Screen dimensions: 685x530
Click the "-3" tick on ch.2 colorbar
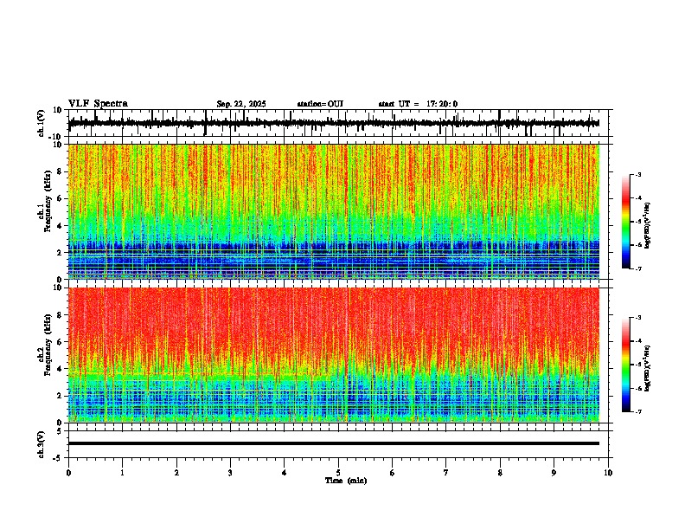(637, 318)
